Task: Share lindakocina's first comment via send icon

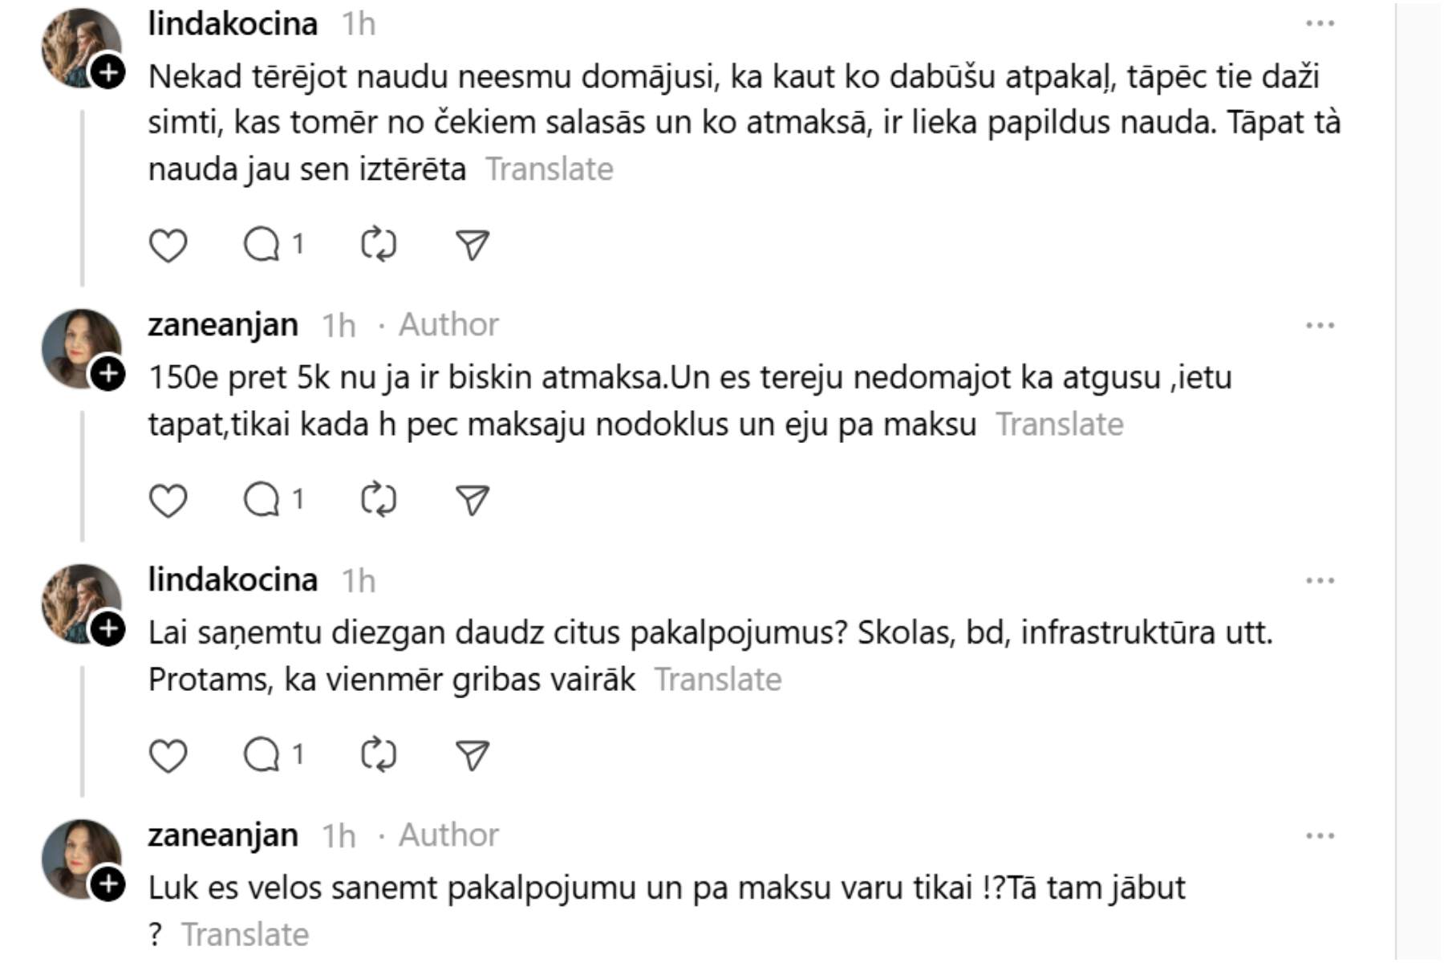Action: pos(473,245)
